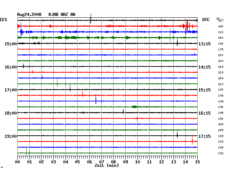Click minute tick label 11 on axis
This screenshot has height=171, width=225.
click(150, 162)
